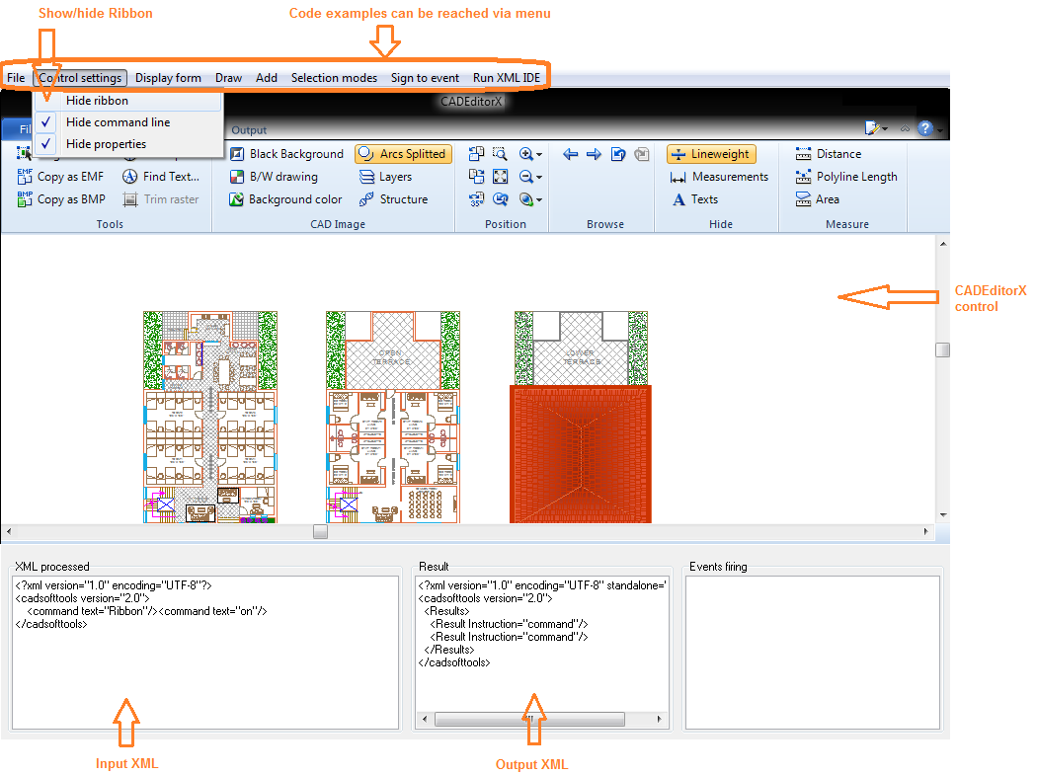
Task: Click the Structure icon
Action: (x=366, y=199)
